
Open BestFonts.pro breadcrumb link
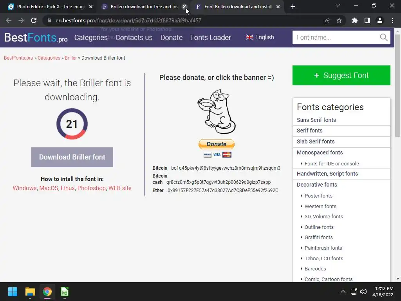(x=18, y=58)
